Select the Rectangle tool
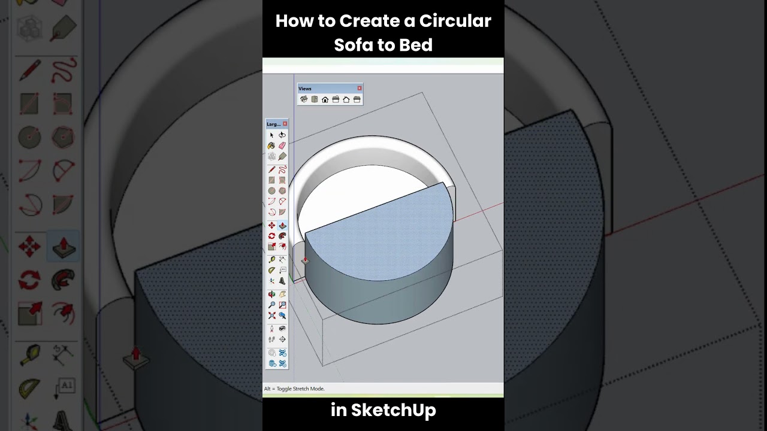This screenshot has width=767, height=431. 271,180
